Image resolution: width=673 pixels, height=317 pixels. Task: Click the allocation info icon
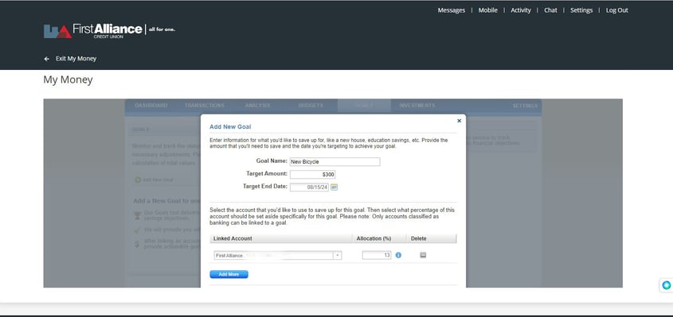pyautogui.click(x=398, y=255)
